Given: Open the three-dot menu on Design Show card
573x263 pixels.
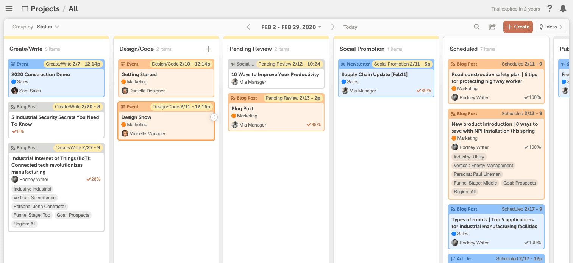Looking at the screenshot, I should click(x=214, y=117).
